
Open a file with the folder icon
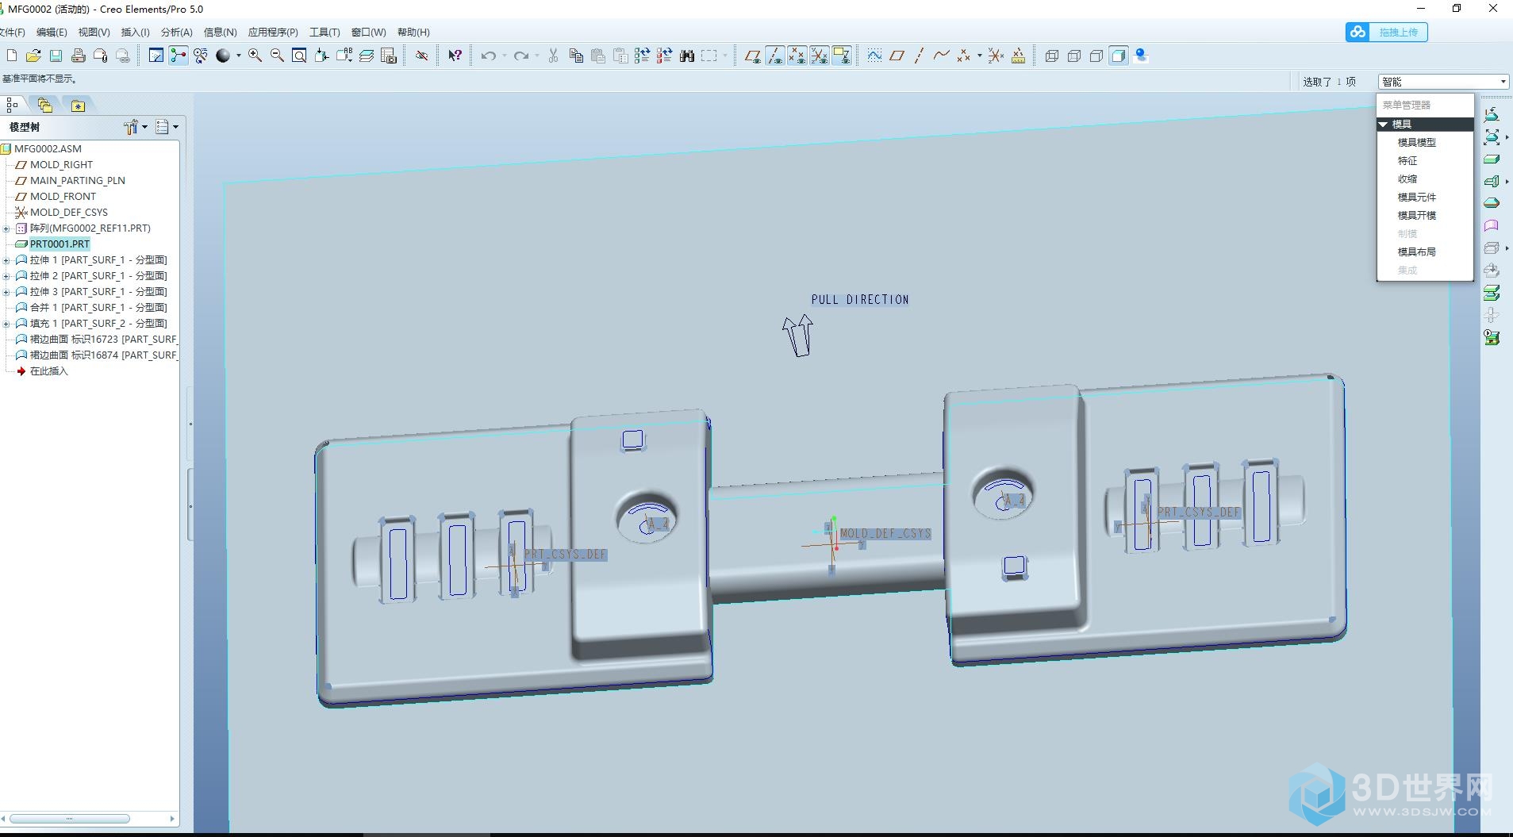tap(33, 56)
